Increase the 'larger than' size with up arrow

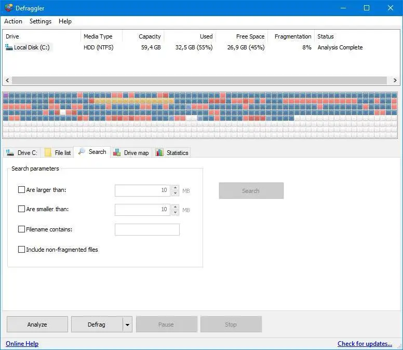pyautogui.click(x=176, y=188)
